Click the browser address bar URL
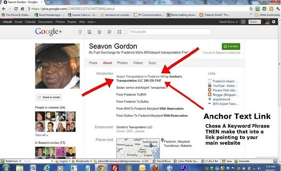The image size is (281, 171). (73, 9)
